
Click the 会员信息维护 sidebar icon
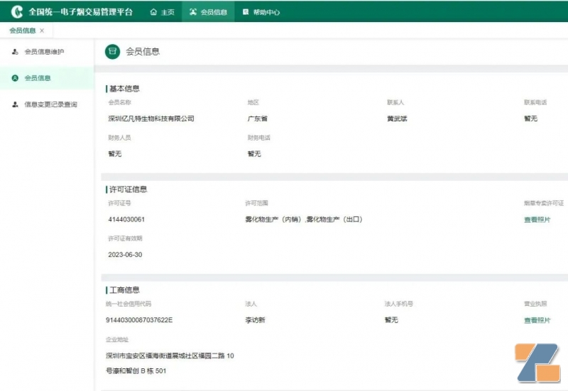point(15,52)
